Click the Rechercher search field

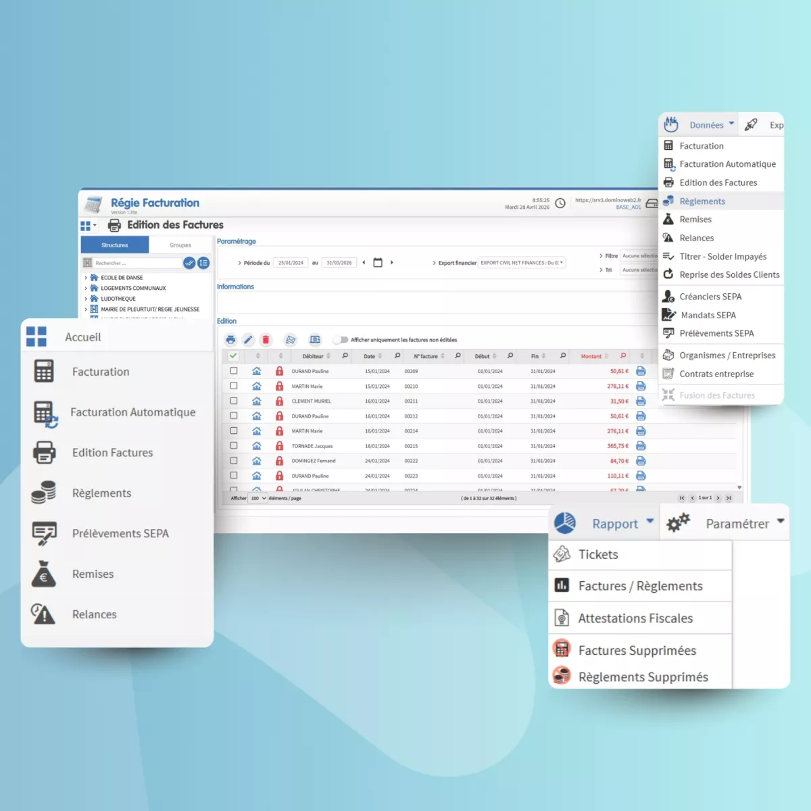point(135,263)
